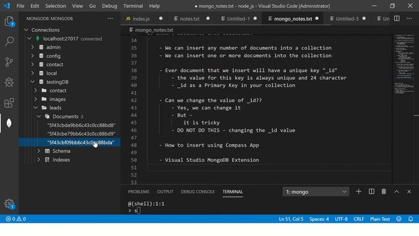Switch to the Untitled-1 tab
Image resolution: width=419 pixels, height=236 pixels.
238,19
